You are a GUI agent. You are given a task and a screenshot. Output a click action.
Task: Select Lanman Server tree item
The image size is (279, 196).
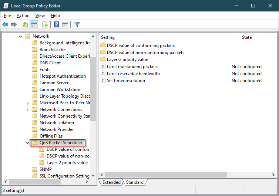click(x=54, y=83)
